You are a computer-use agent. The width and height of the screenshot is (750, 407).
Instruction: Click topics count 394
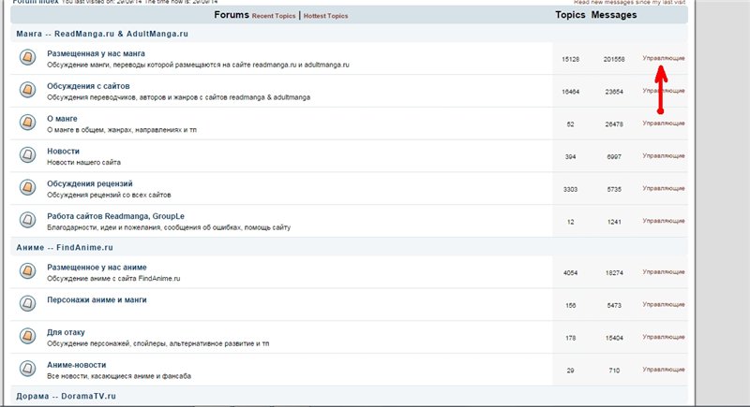570,156
